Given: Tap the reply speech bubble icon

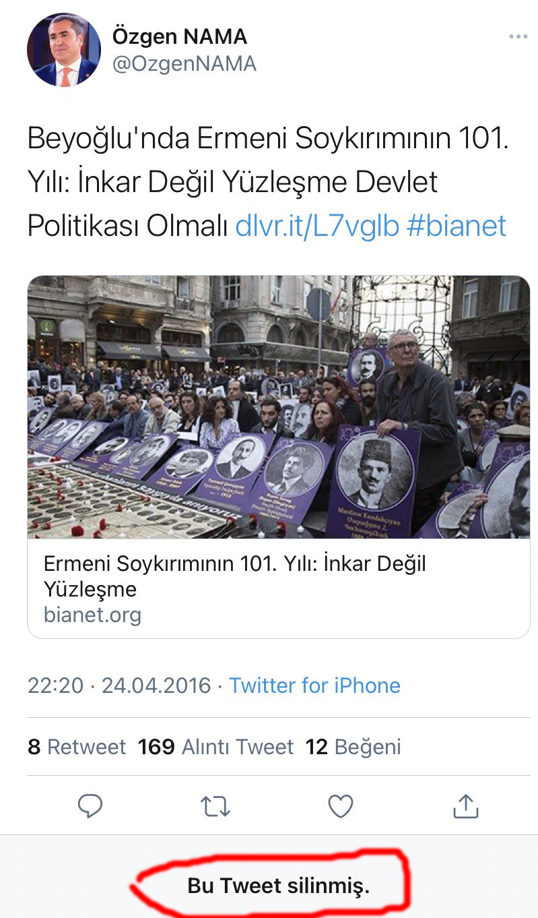Looking at the screenshot, I should [90, 806].
